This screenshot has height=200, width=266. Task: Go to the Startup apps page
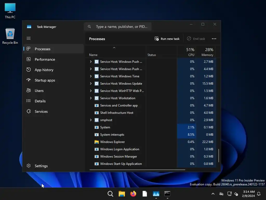tap(54, 80)
